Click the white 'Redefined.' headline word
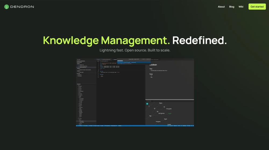The width and height of the screenshot is (269, 150). (x=200, y=40)
